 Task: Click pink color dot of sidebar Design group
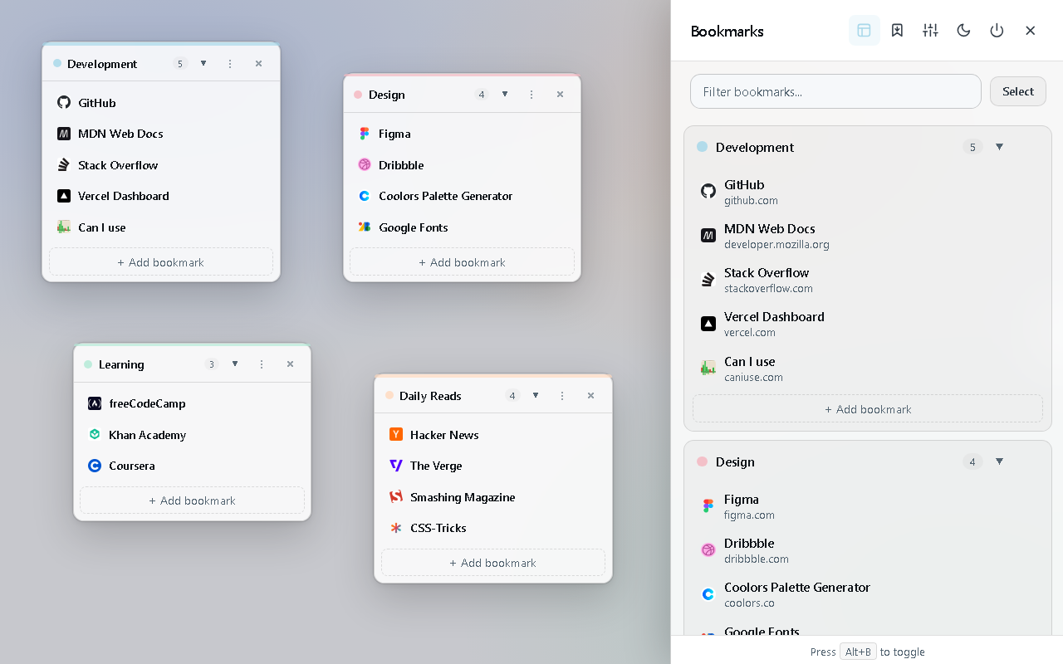click(702, 461)
